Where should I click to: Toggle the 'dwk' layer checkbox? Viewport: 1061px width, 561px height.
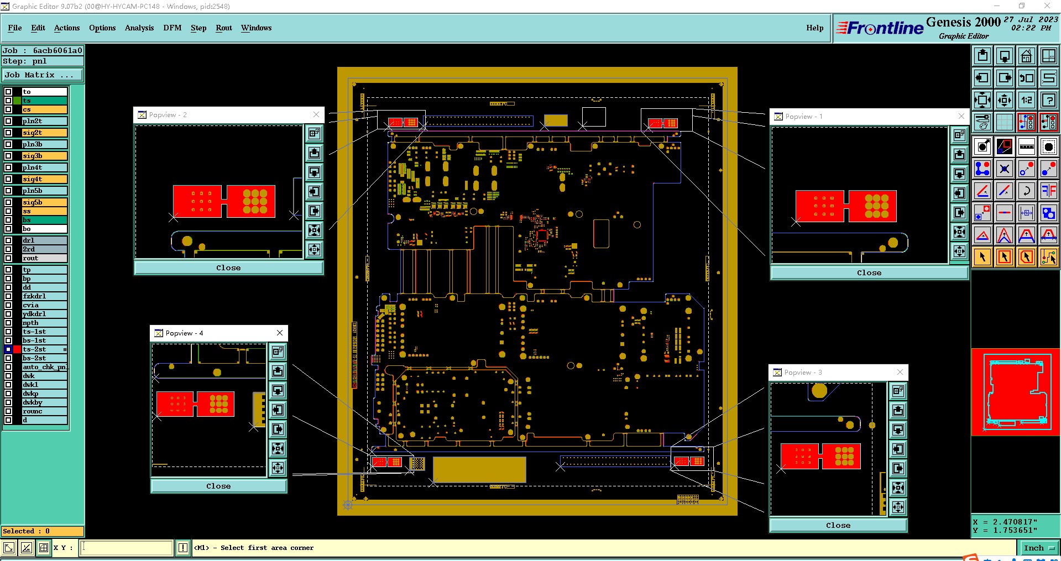pyautogui.click(x=8, y=376)
